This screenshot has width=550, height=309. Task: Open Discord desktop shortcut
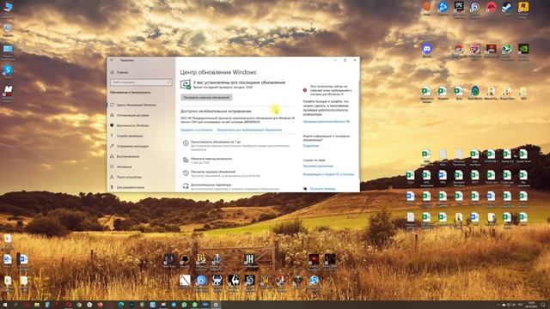pos(427,48)
